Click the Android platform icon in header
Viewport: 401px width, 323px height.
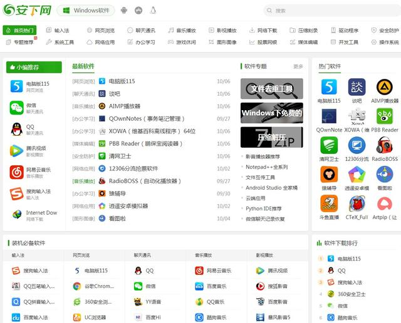click(x=124, y=11)
